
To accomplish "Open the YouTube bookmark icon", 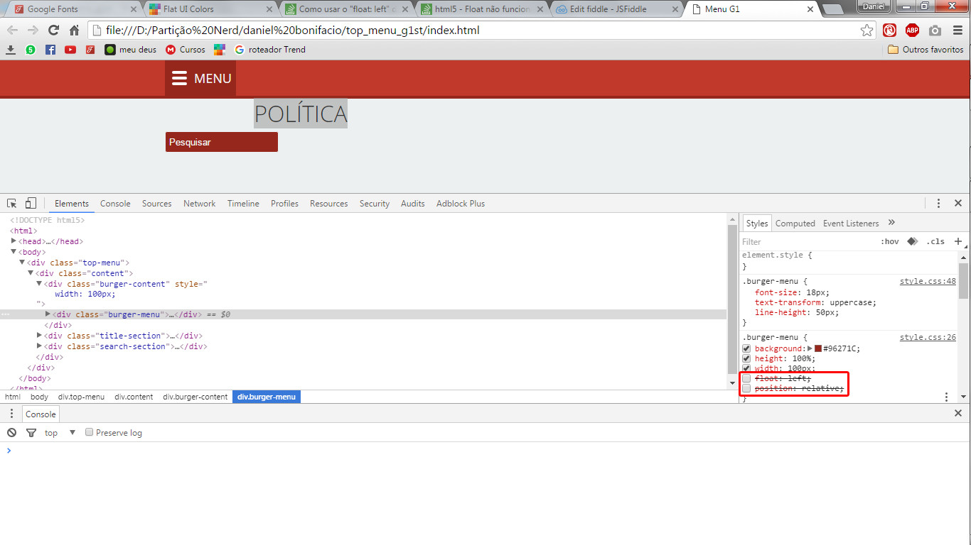I will pos(70,50).
